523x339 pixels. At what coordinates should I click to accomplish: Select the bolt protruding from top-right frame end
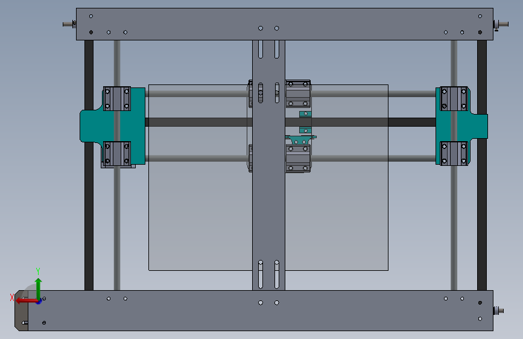click(501, 24)
